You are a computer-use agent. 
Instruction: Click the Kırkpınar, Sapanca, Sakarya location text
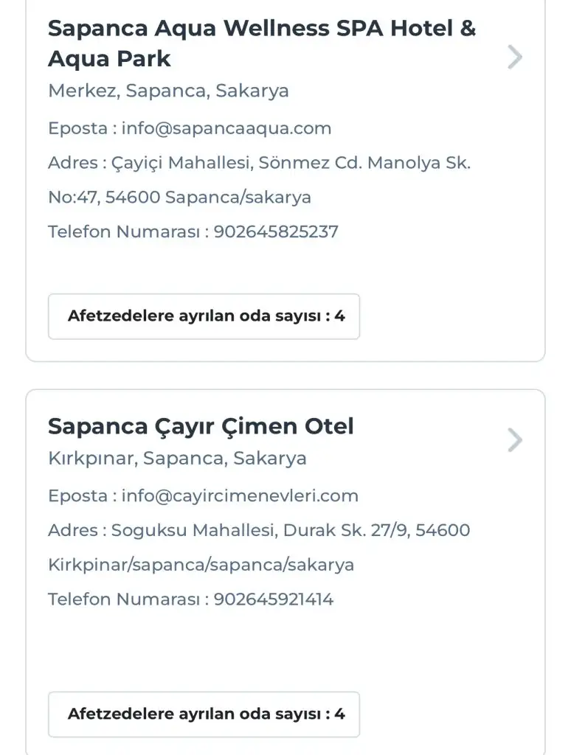pyautogui.click(x=177, y=458)
